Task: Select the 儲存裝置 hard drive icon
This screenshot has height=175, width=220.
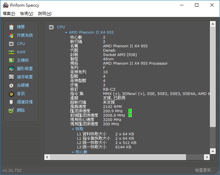Action: tap(11, 77)
